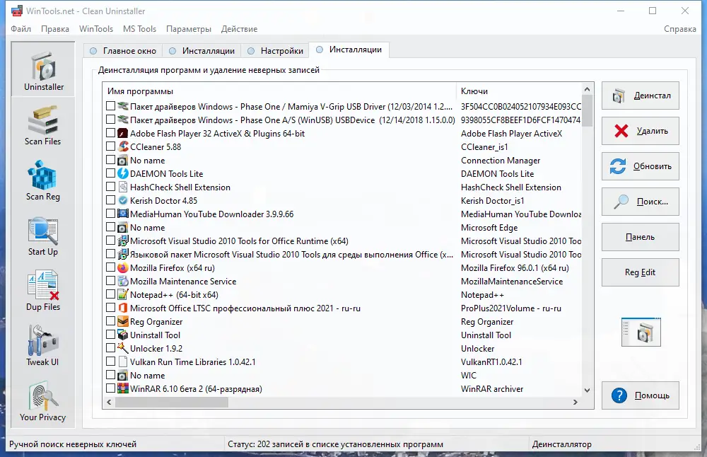Screen dimensions: 707x457
Task: Switch to the Главное окно tab
Action: coord(123,50)
